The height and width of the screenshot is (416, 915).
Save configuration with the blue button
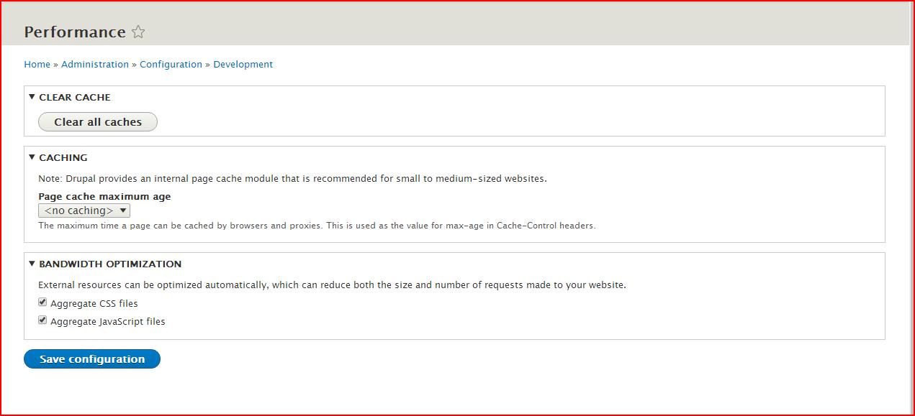click(92, 359)
